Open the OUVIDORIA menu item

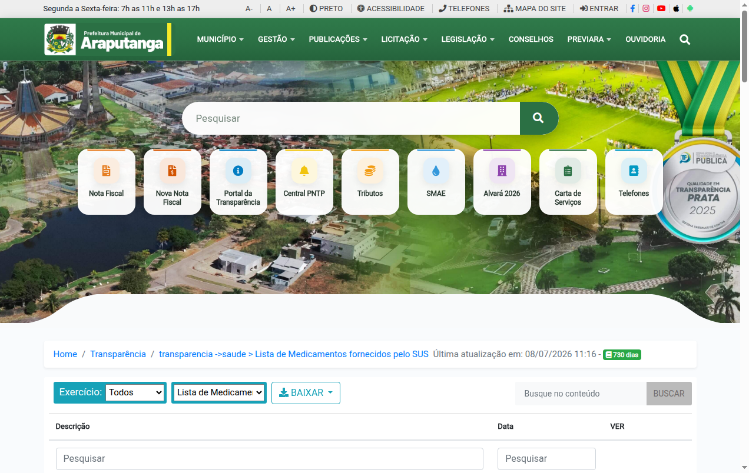(645, 39)
